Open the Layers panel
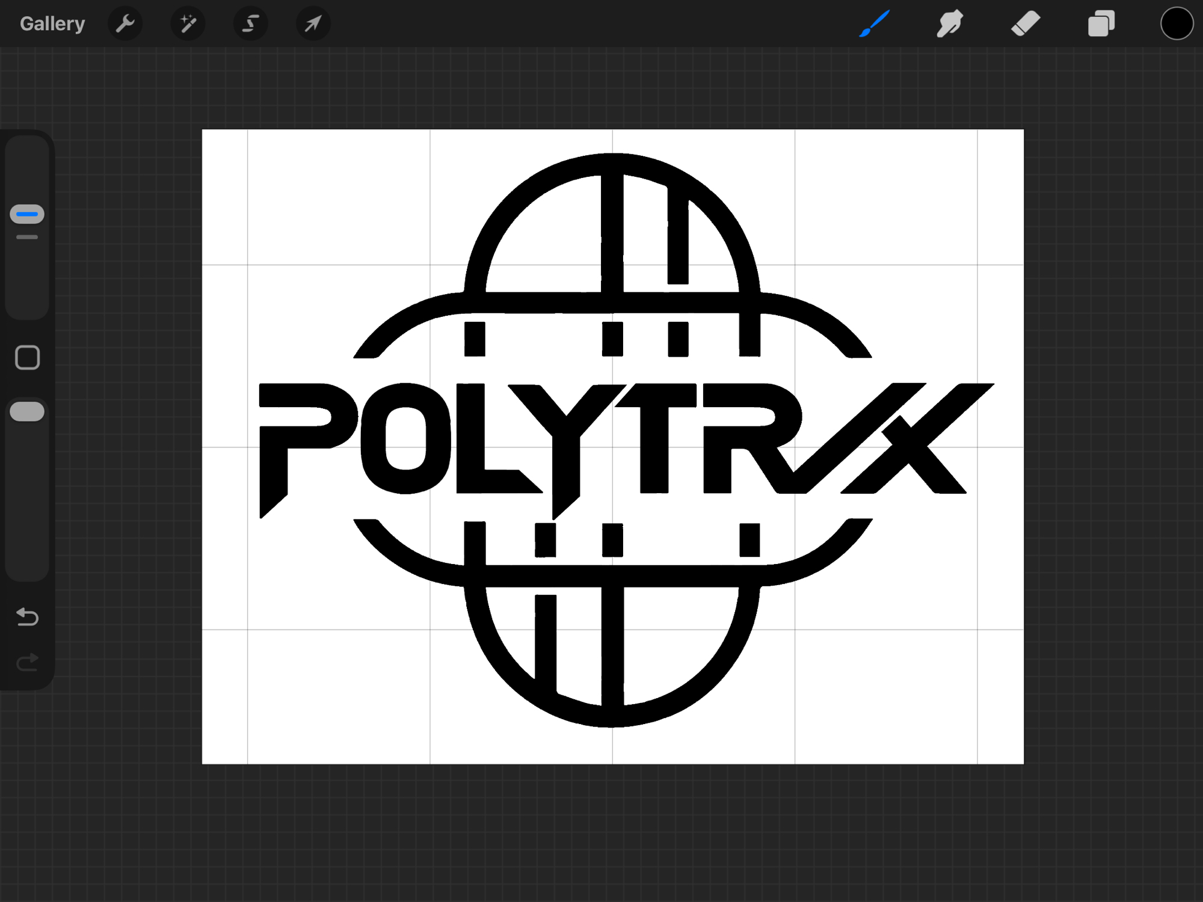 tap(1101, 24)
